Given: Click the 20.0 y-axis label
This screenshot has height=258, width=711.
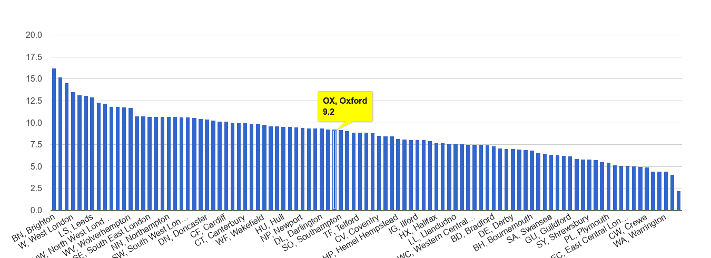Looking at the screenshot, I should pyautogui.click(x=34, y=35).
